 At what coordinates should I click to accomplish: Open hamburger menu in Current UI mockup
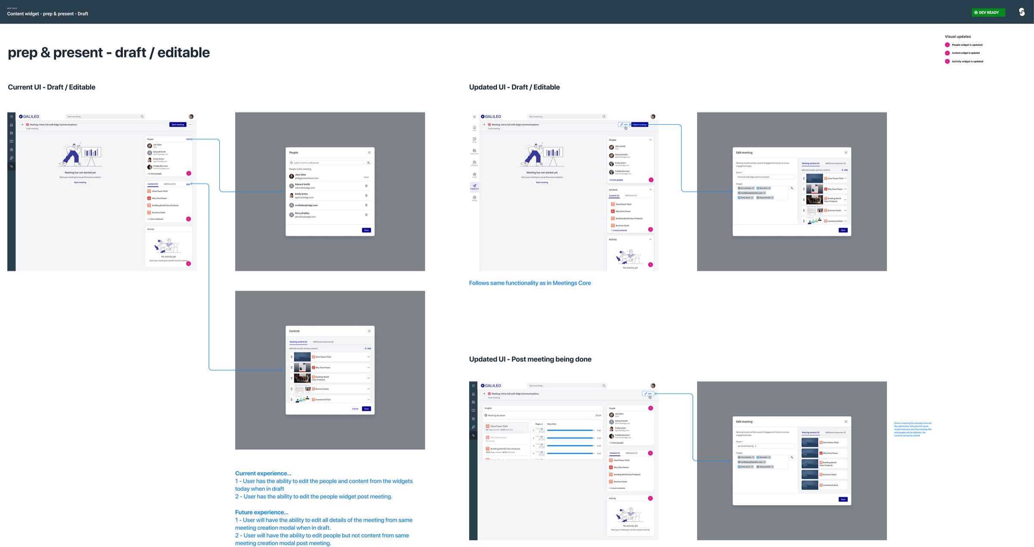tap(12, 117)
